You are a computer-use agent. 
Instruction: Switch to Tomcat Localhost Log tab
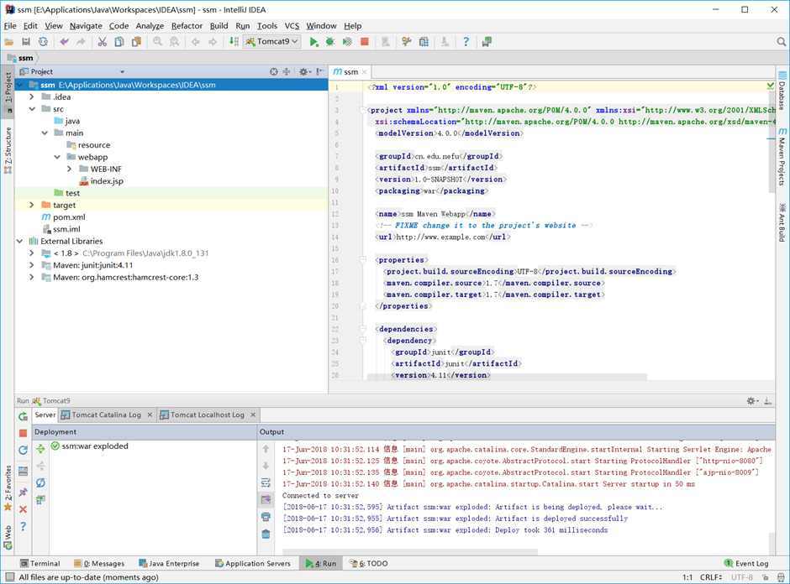point(207,415)
